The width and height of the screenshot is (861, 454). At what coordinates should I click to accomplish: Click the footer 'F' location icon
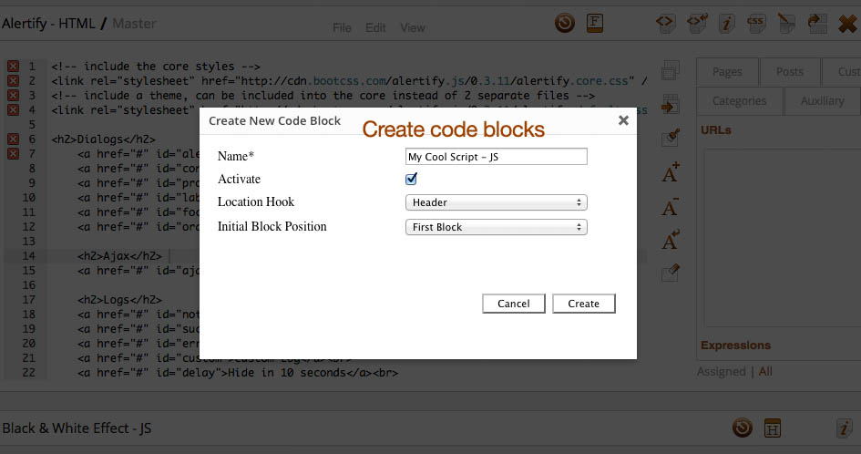(595, 23)
